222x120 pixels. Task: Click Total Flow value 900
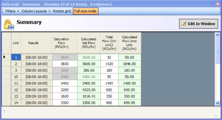[x=109, y=103]
